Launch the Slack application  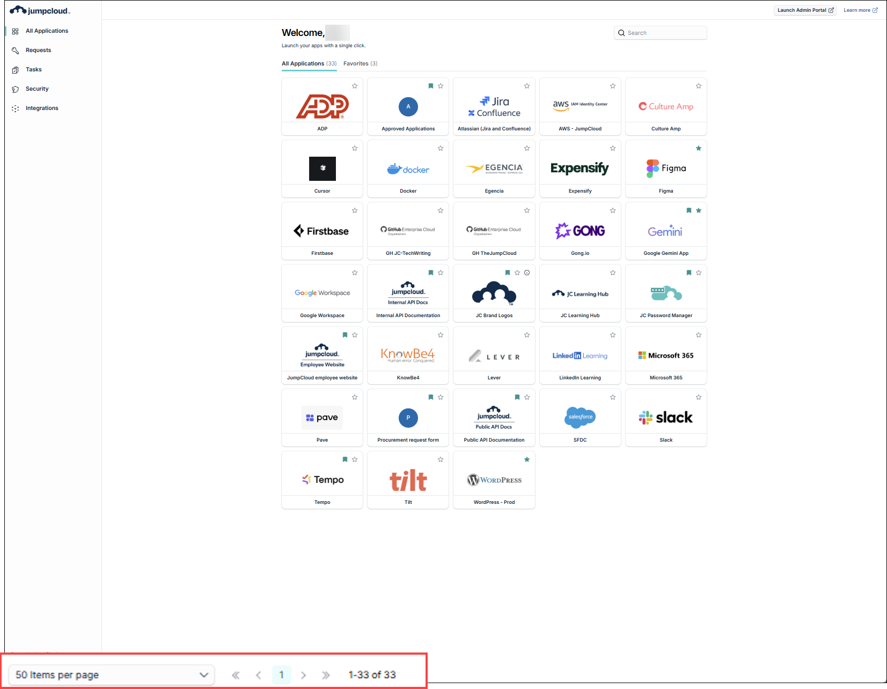pyautogui.click(x=666, y=417)
